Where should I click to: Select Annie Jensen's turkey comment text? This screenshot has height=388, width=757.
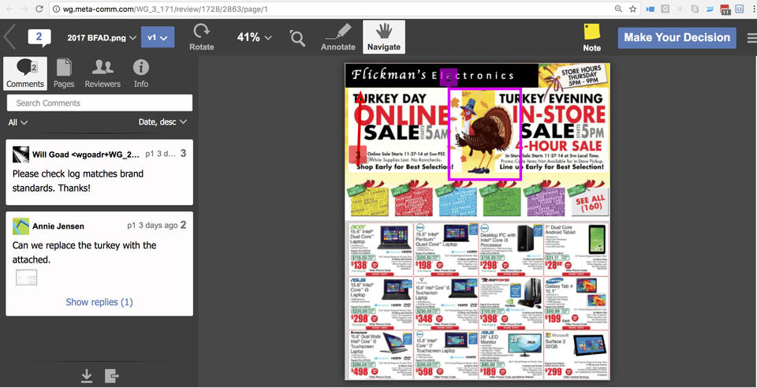pos(84,252)
